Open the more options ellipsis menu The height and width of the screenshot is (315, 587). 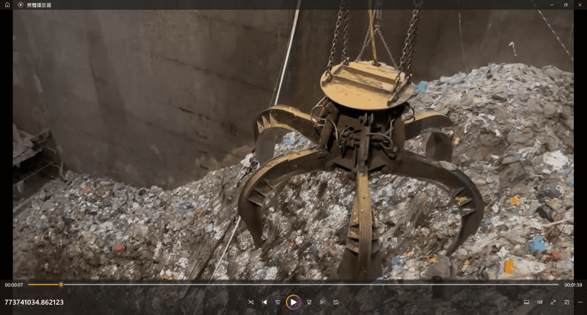coord(580,302)
